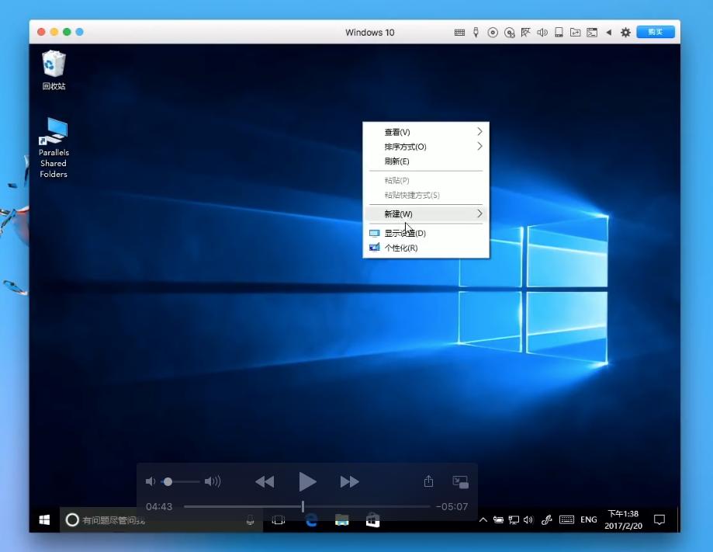Toggle picture-in-picture mode in video controls
The height and width of the screenshot is (552, 713).
461,482
